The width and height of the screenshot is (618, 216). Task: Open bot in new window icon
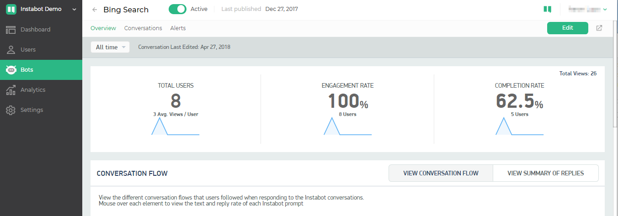(x=599, y=28)
